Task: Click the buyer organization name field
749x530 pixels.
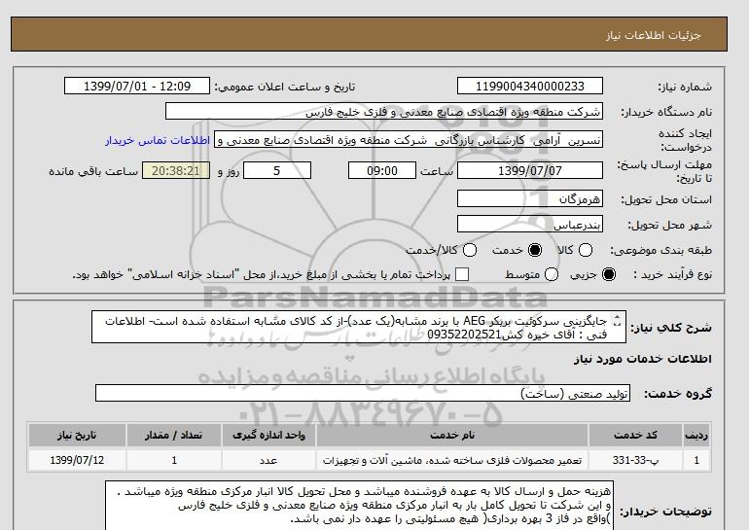Action: tap(383, 112)
